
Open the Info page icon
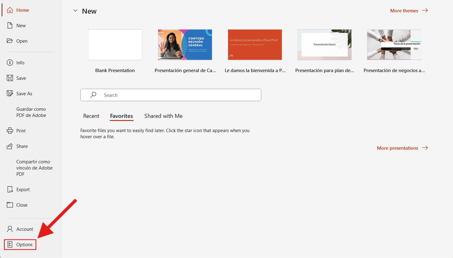[x=10, y=63]
